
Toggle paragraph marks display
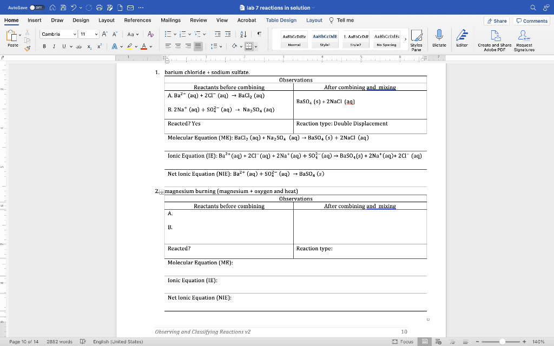[259, 34]
